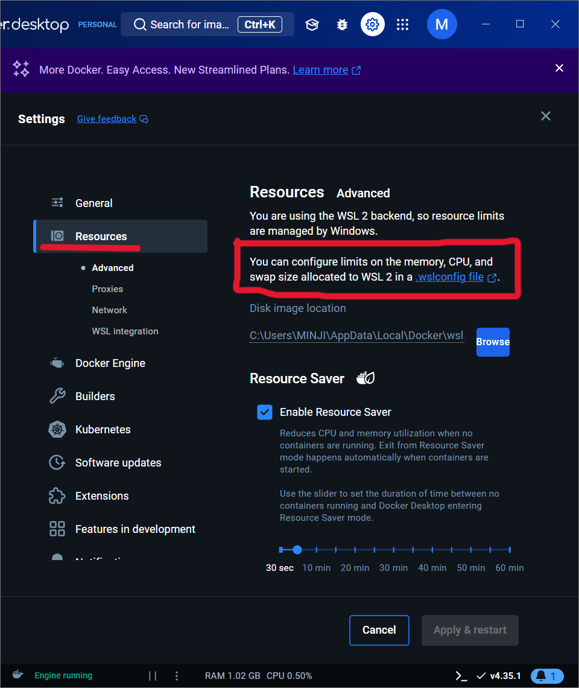Click the Learn more link in banner
The image size is (579, 688).
321,70
